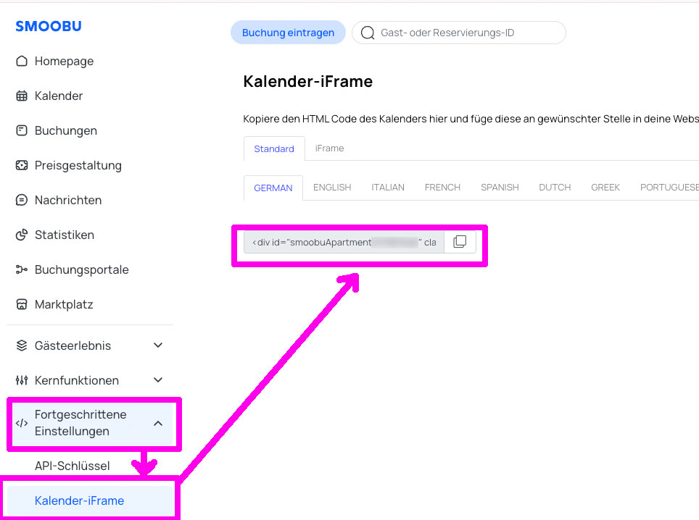
Task: Select the ENGLISH language tab
Action: (332, 188)
